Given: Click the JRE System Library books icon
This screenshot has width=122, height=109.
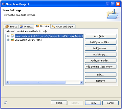Looking at the screenshot, I should click(x=12, y=40).
